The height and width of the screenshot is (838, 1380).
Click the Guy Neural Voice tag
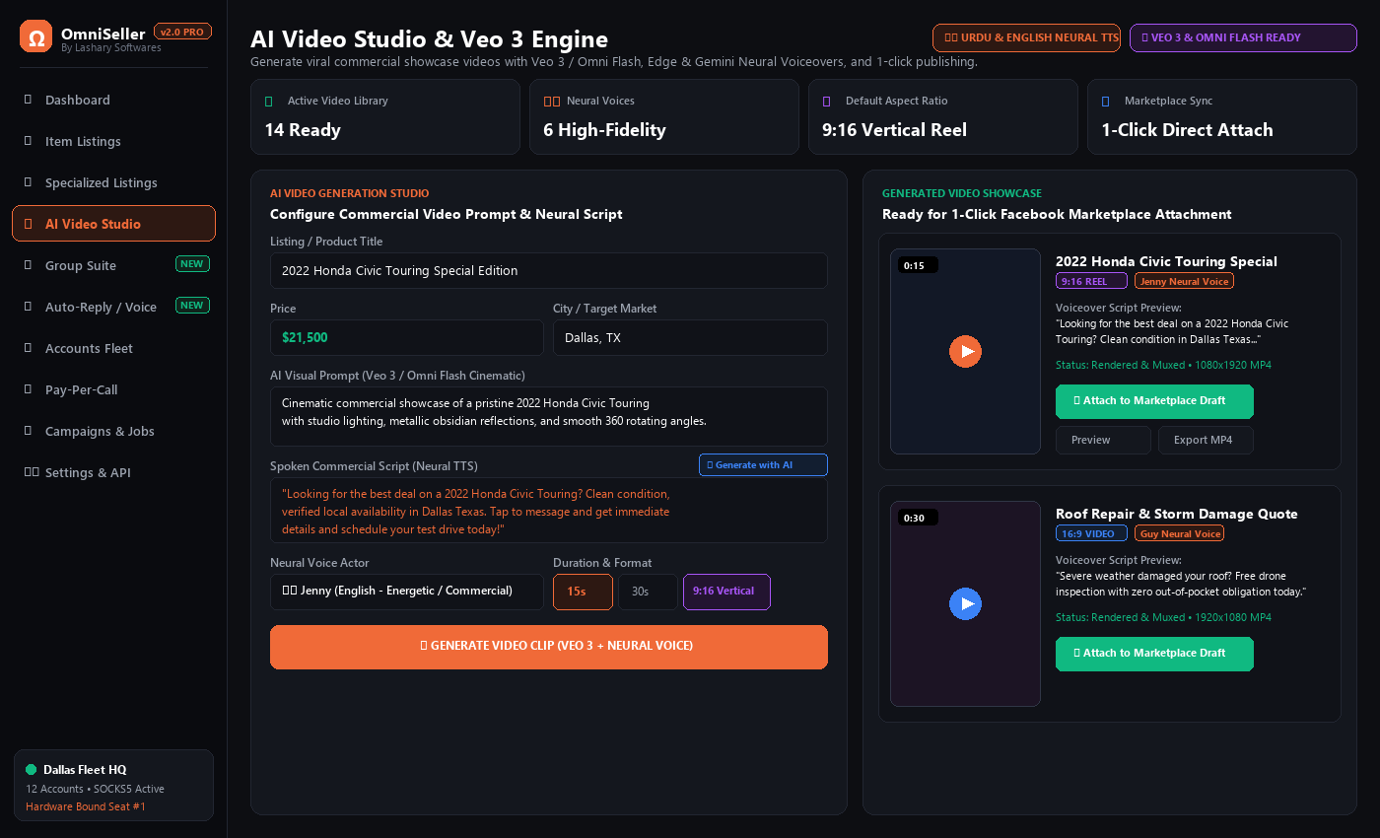[1180, 533]
